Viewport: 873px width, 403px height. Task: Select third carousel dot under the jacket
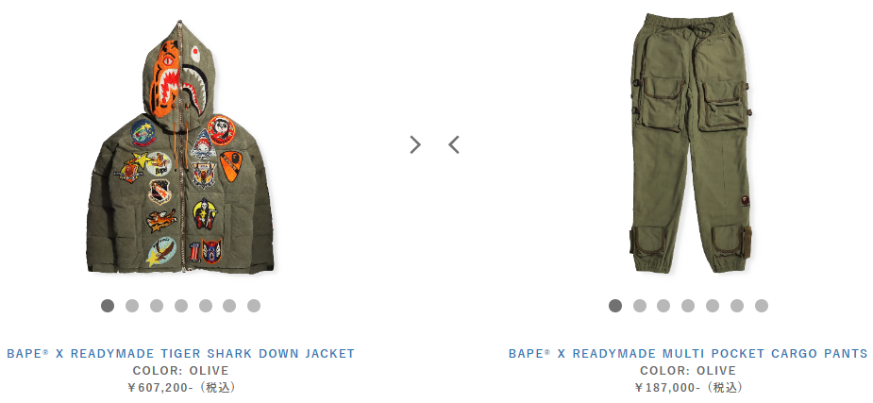coord(157,306)
